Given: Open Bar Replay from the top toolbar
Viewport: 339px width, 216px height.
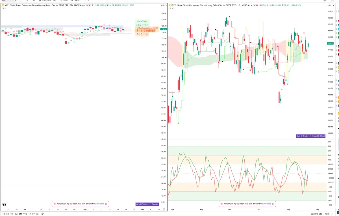Looking at the screenshot, I should [75, 1].
